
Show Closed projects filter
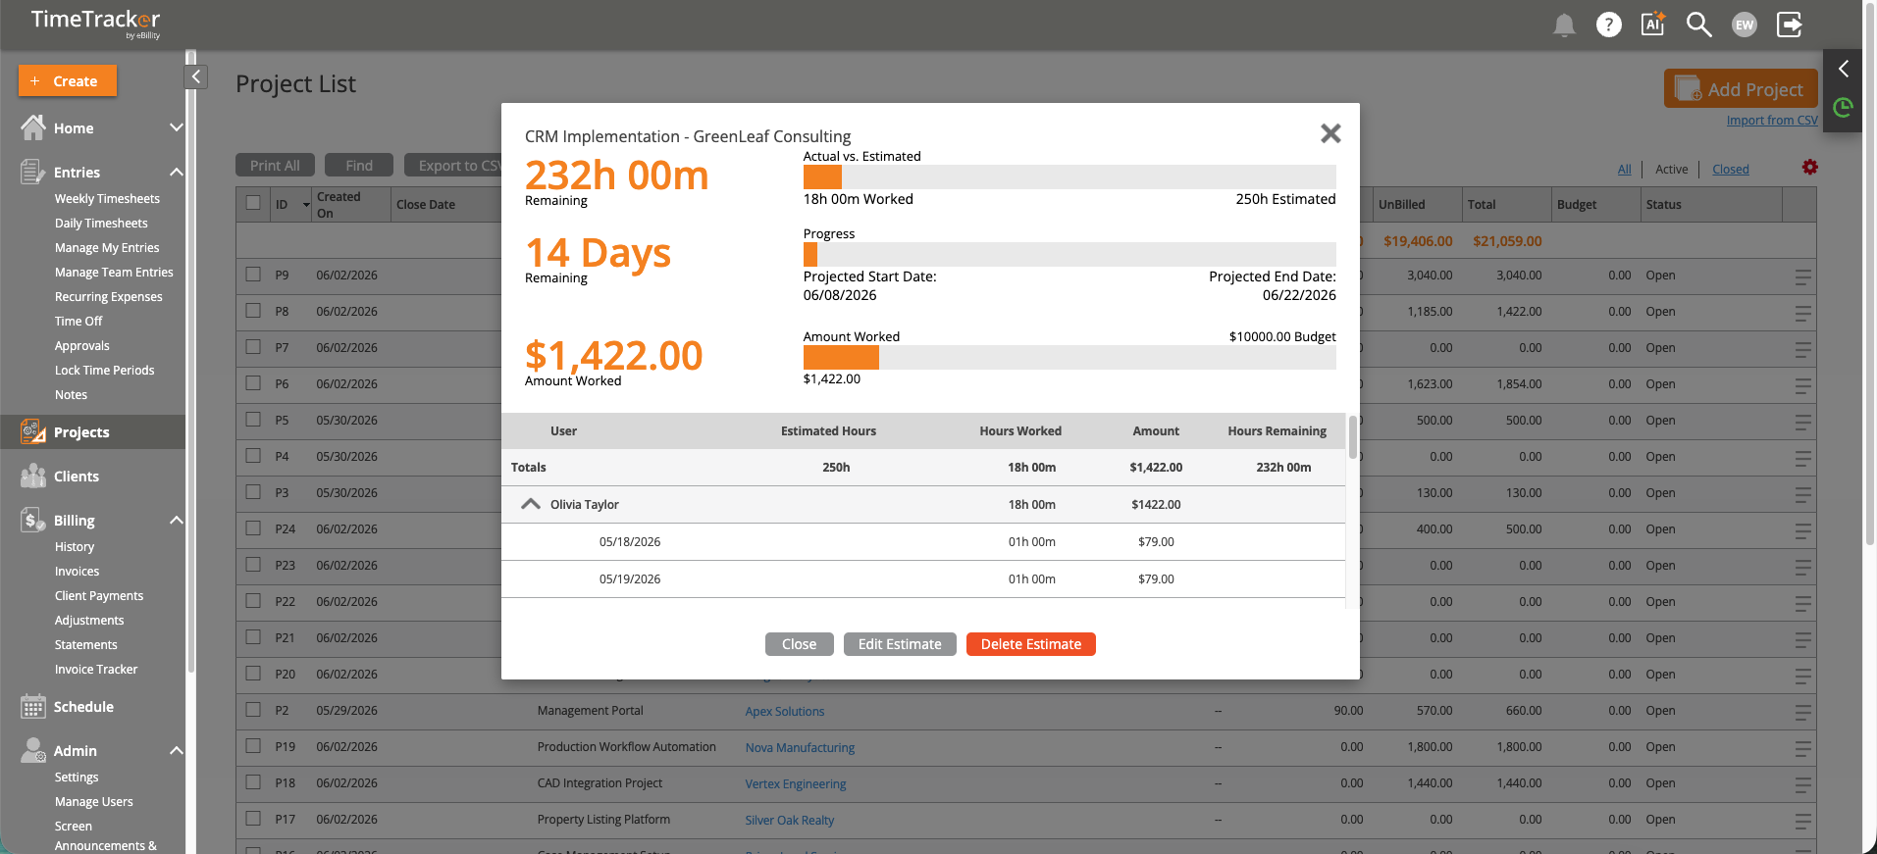tap(1730, 169)
